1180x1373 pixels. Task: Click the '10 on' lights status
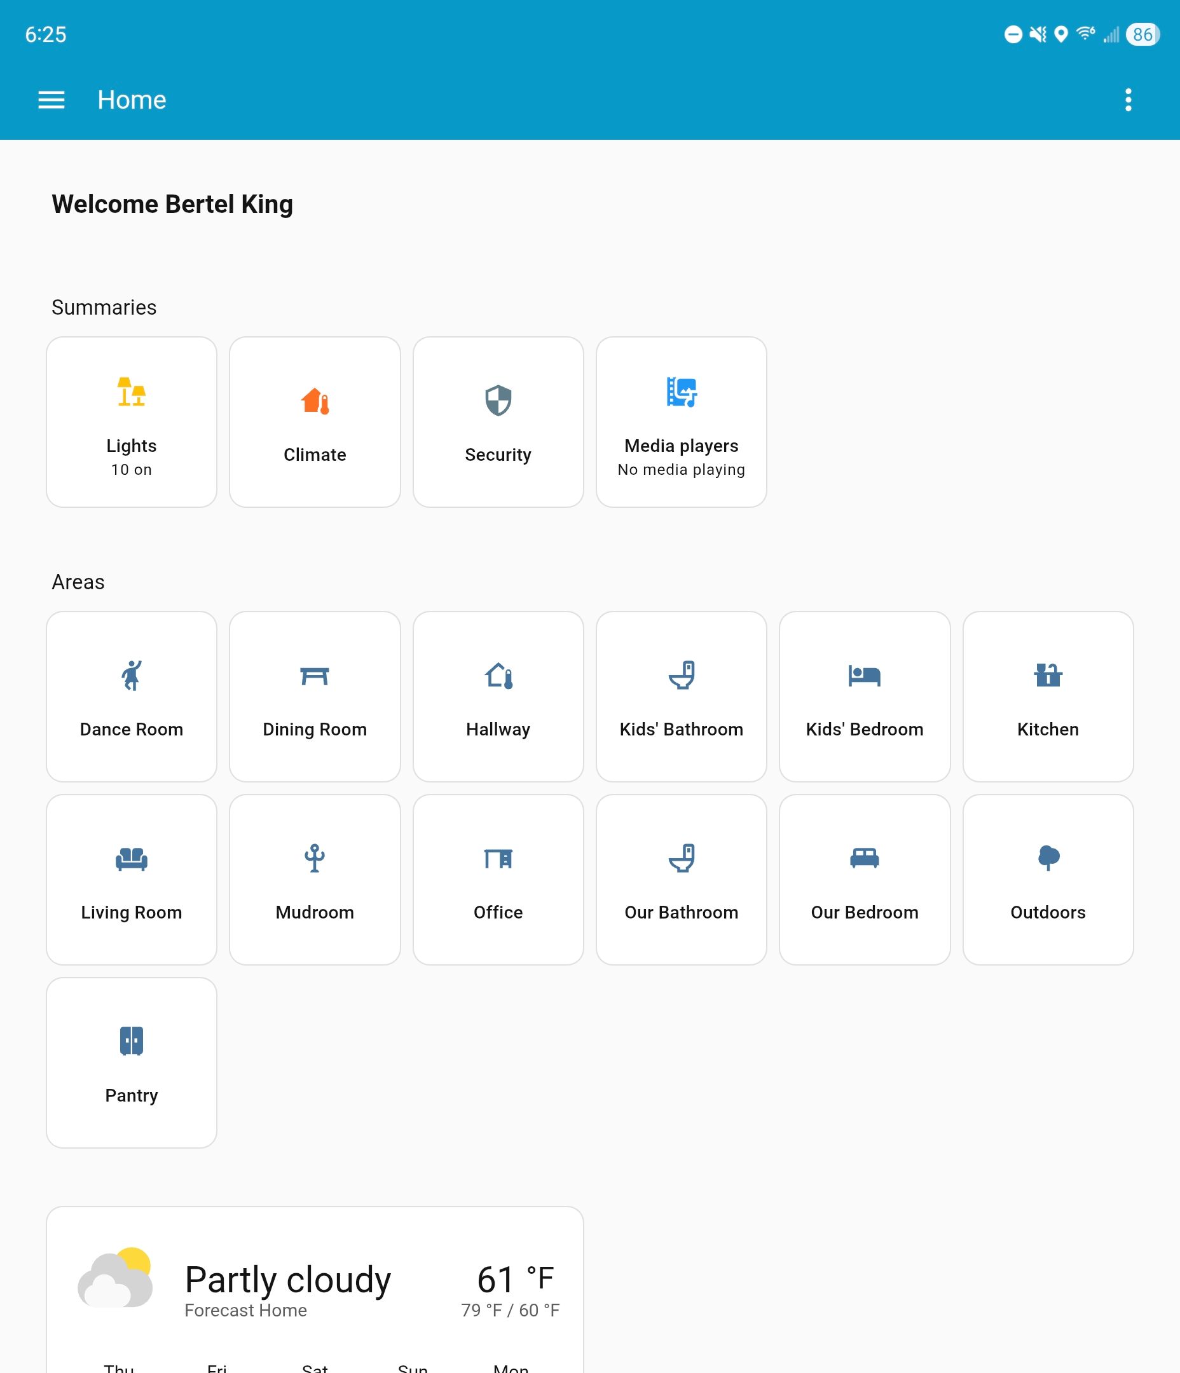pyautogui.click(x=131, y=470)
